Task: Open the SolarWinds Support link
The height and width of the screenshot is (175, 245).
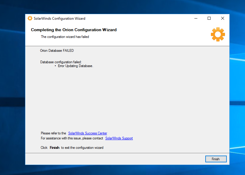Action: pos(119,138)
